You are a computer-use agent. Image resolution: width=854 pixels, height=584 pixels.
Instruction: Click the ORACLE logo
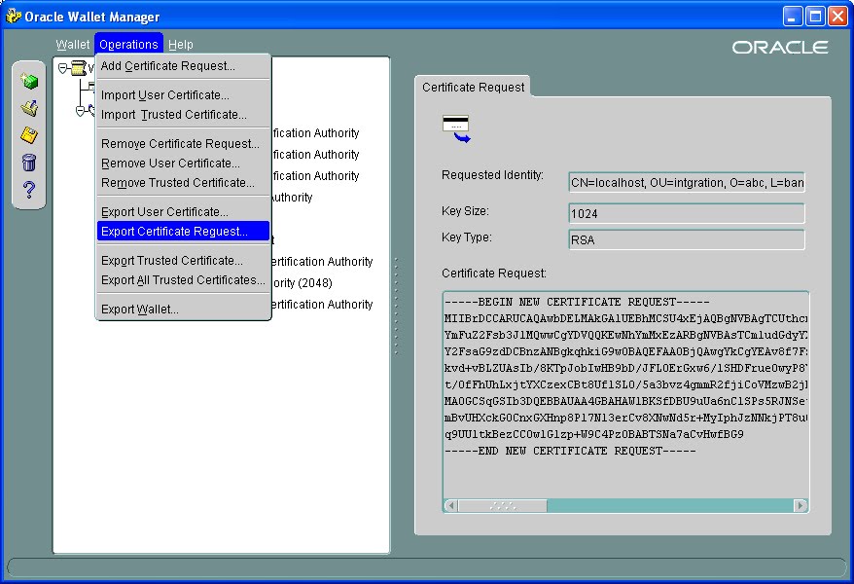782,45
